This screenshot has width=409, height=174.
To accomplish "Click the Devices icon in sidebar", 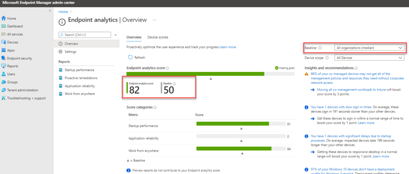I will 3,42.
